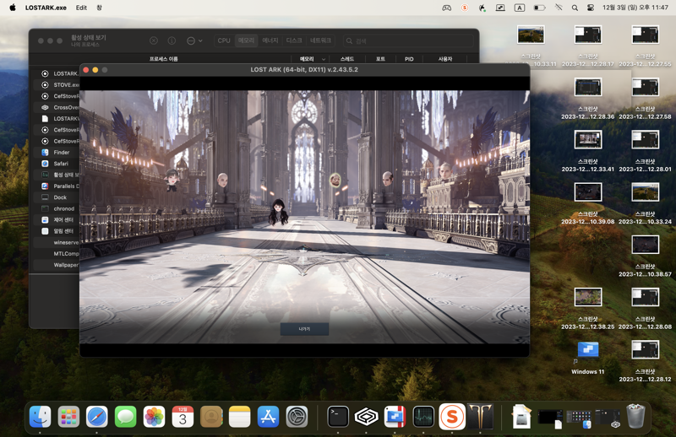676x437 pixels.
Task: Select the STOVE.exe process row
Action: click(x=57, y=85)
